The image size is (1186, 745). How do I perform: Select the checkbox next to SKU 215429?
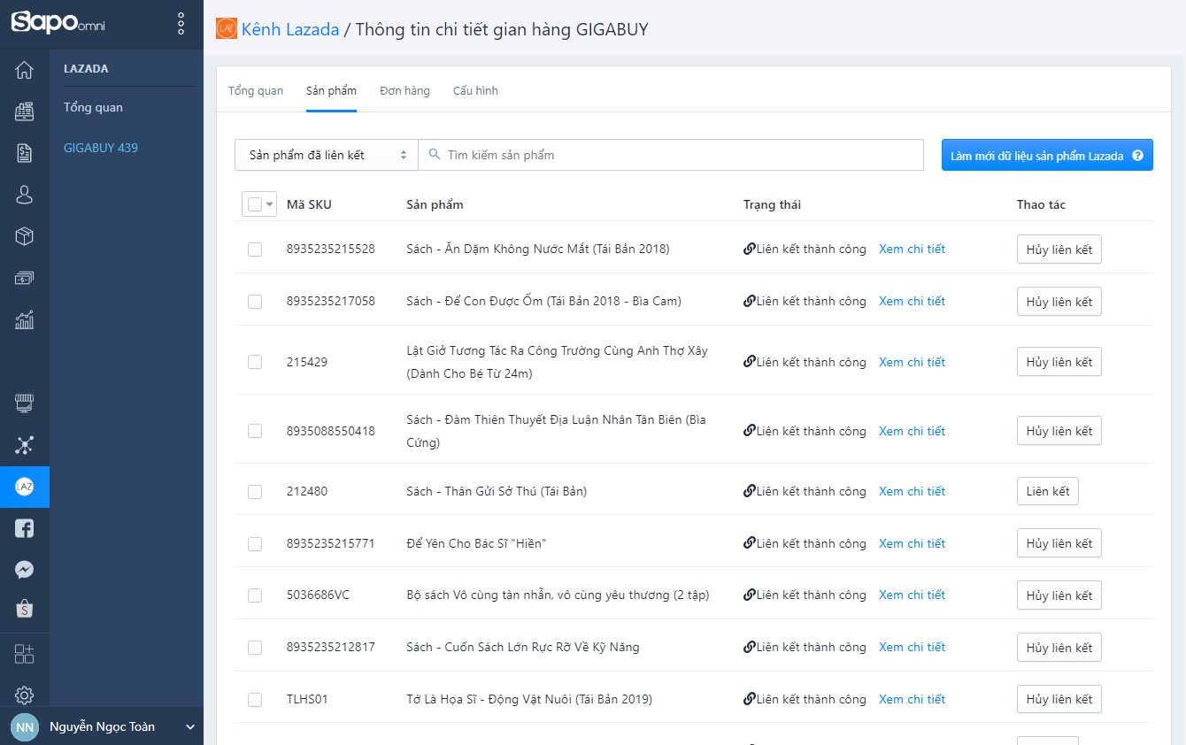tap(255, 362)
